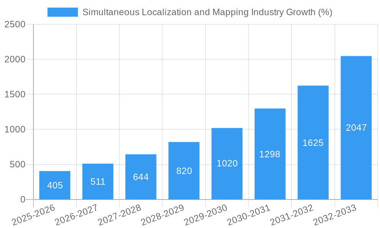The image size is (380, 228).
Task: Select the 2028-2029 bar showing 820
Action: 184,171
